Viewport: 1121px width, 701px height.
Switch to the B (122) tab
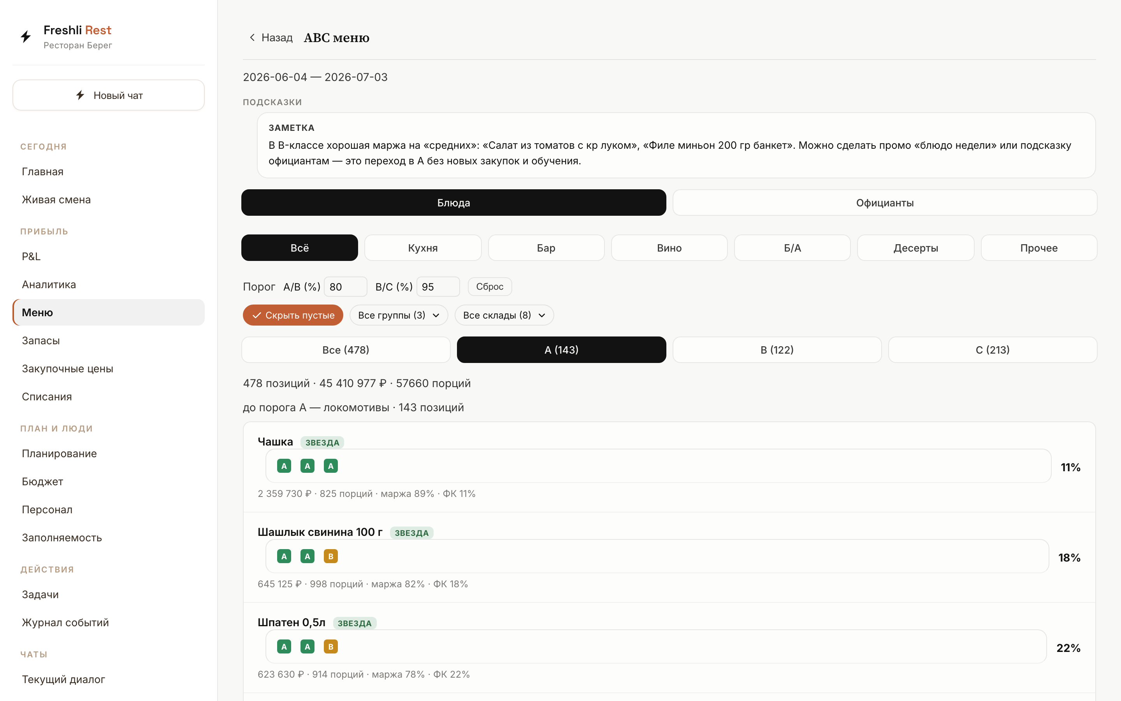point(777,350)
